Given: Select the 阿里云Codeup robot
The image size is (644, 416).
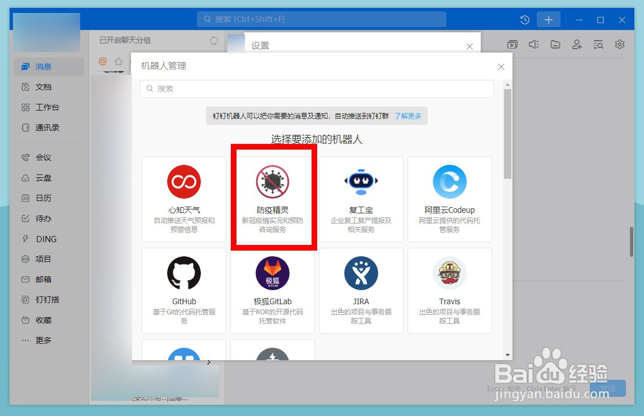Looking at the screenshot, I should 450,199.
